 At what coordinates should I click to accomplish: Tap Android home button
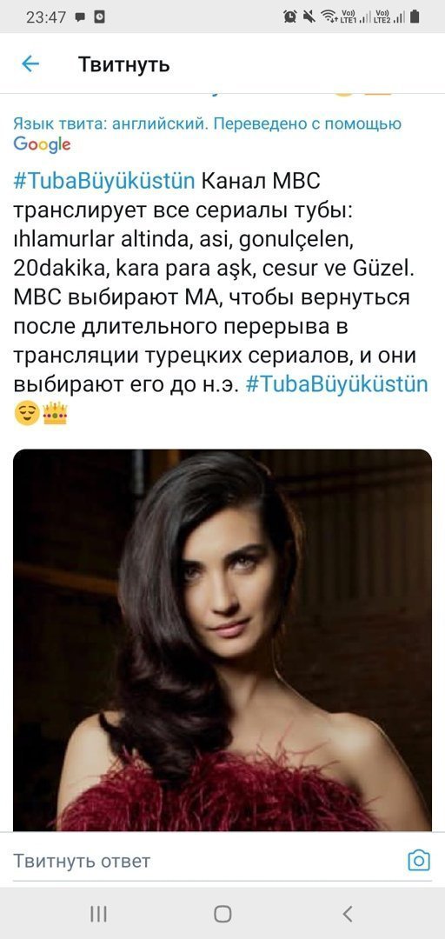[x=222, y=913]
